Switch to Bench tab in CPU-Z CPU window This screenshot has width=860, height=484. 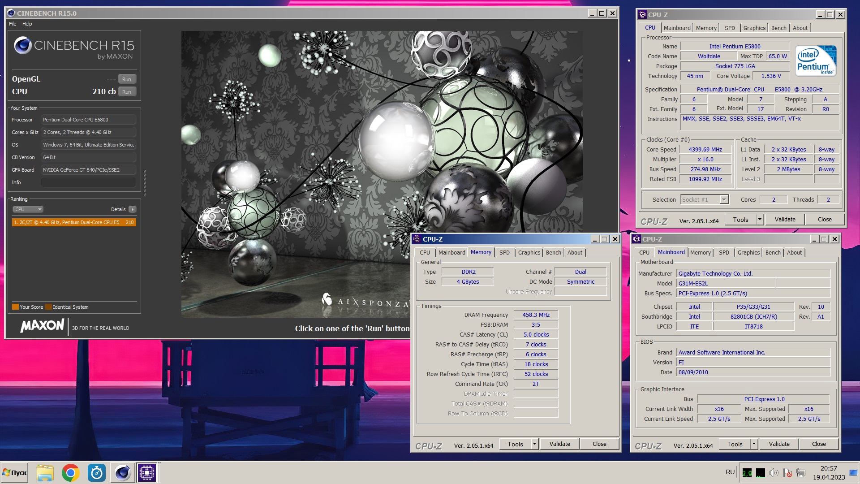point(778,28)
